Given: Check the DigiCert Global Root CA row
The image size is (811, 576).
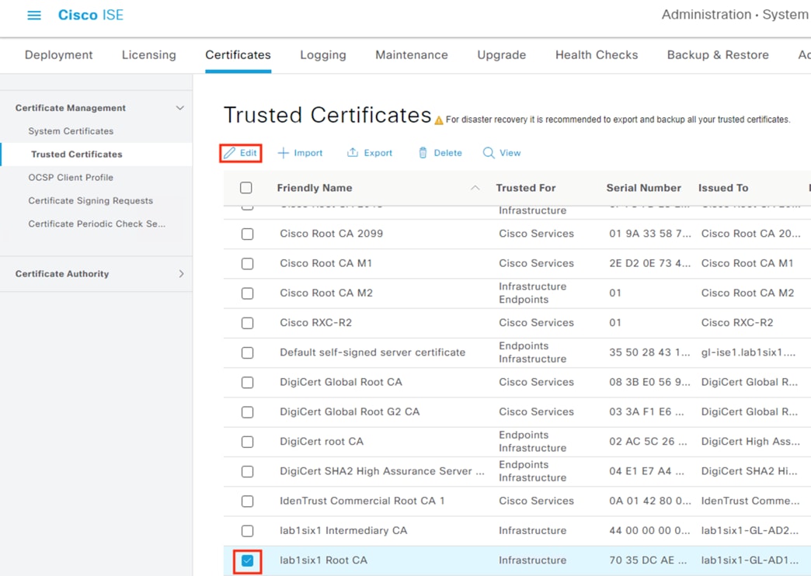Looking at the screenshot, I should tap(248, 383).
